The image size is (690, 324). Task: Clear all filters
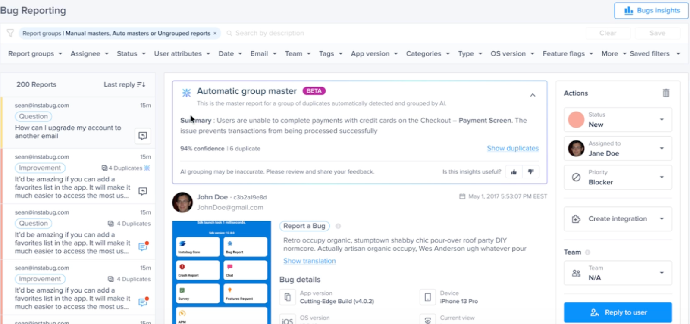click(608, 33)
